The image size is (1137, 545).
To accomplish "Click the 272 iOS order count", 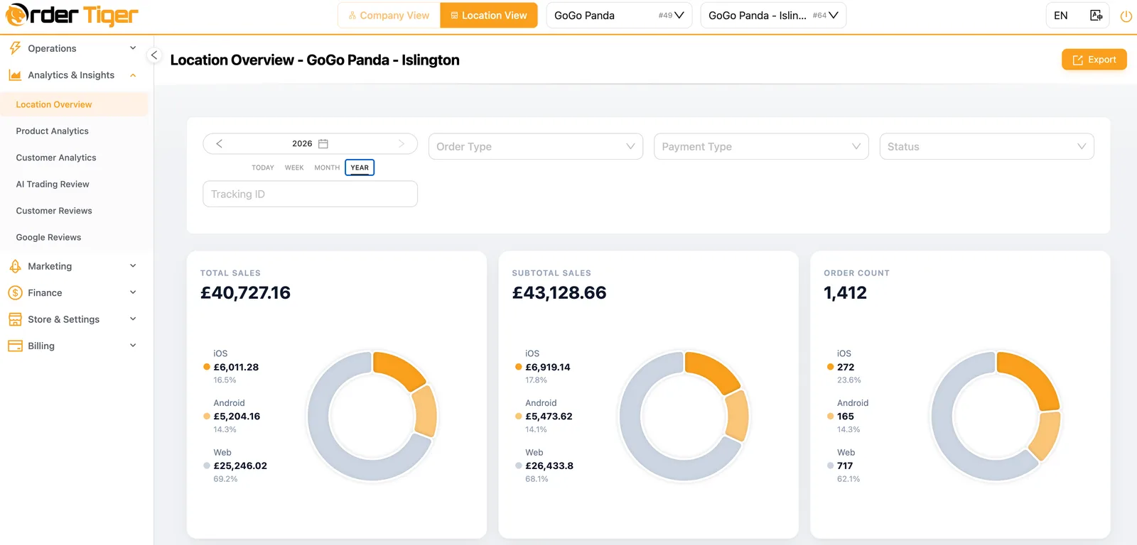I will 846,368.
